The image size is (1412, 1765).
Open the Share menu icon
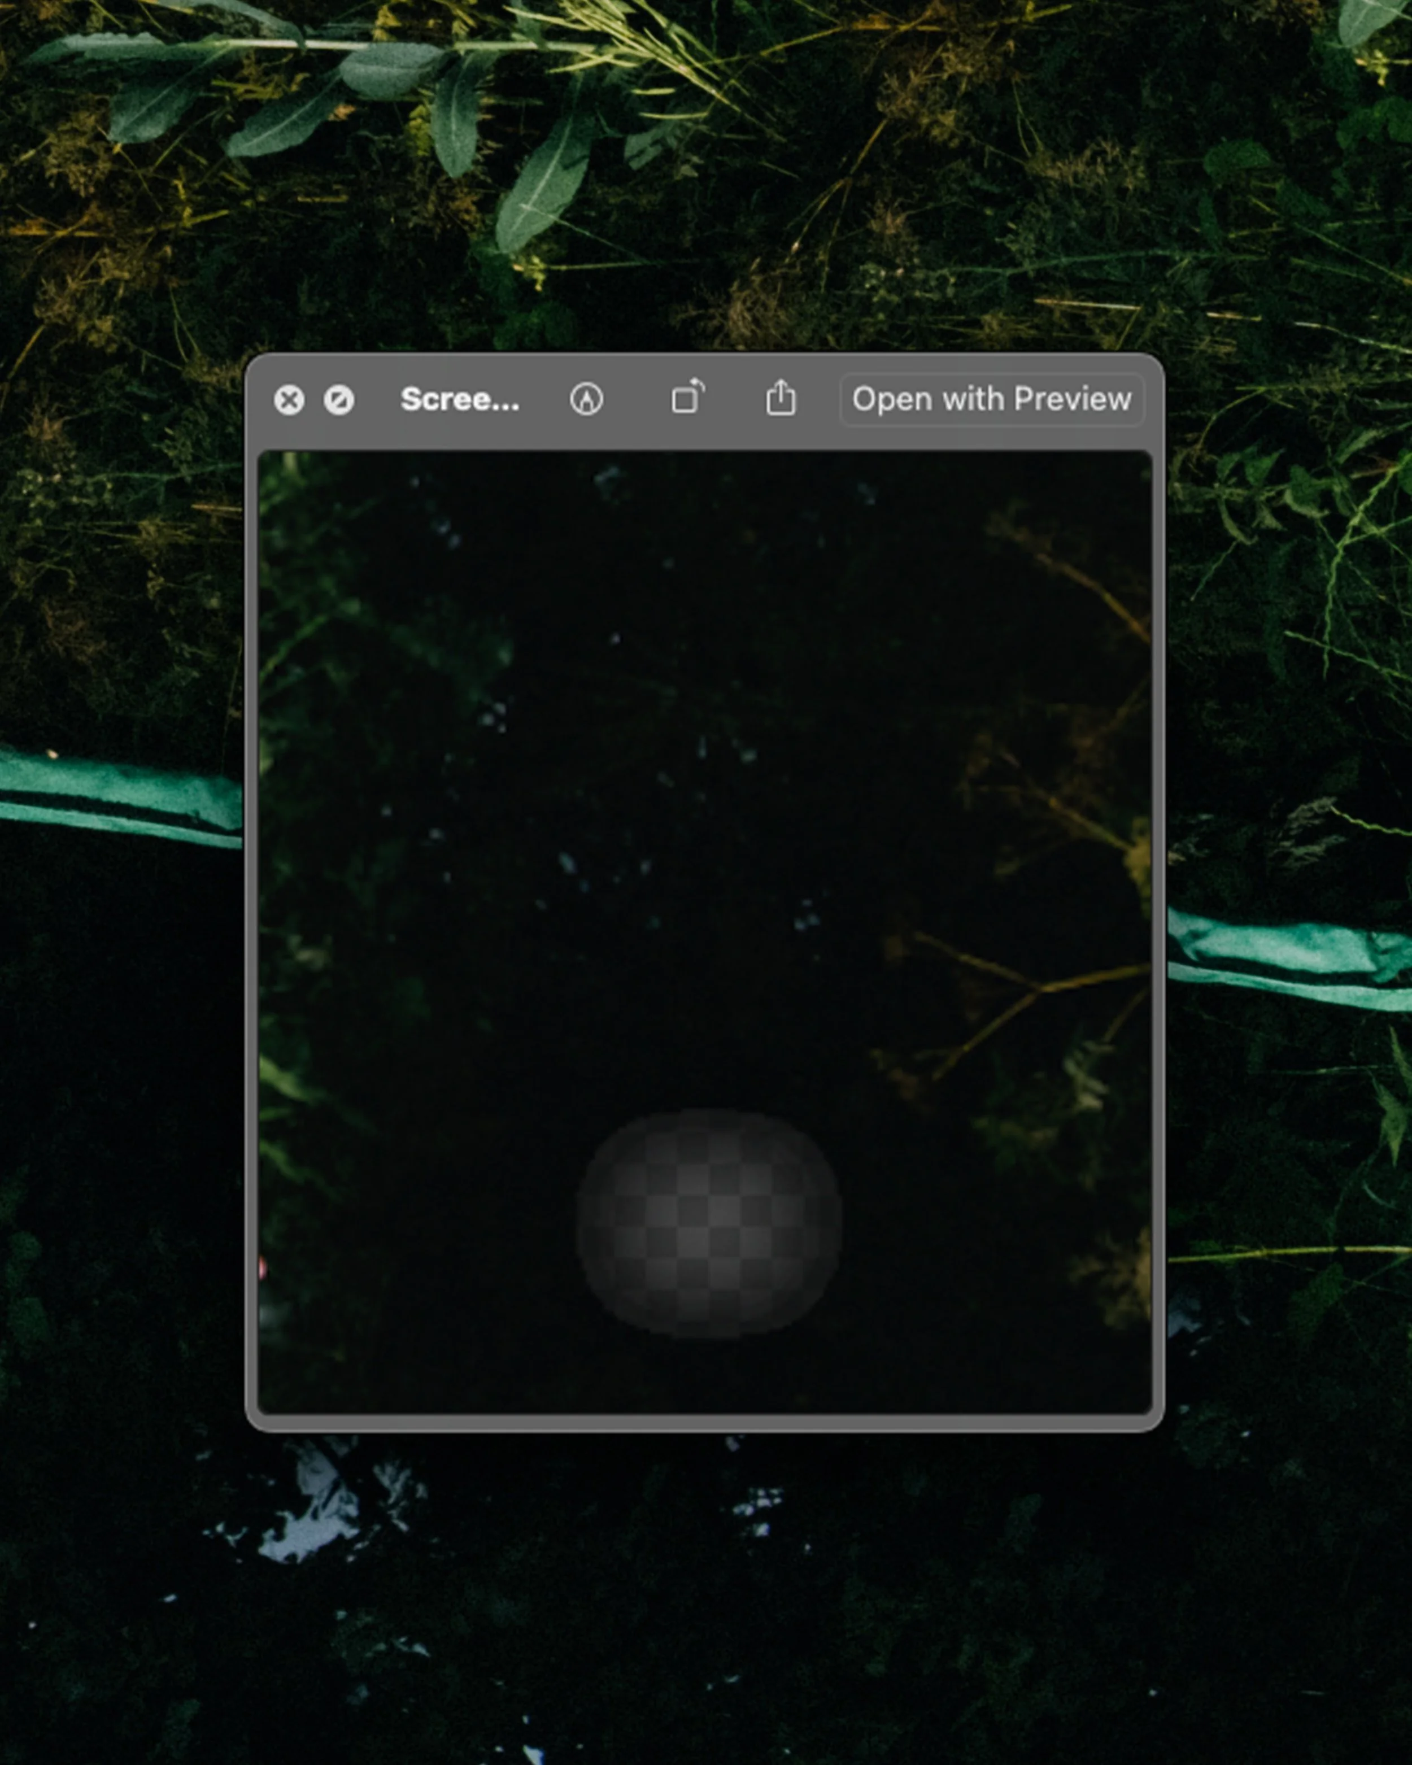click(780, 398)
